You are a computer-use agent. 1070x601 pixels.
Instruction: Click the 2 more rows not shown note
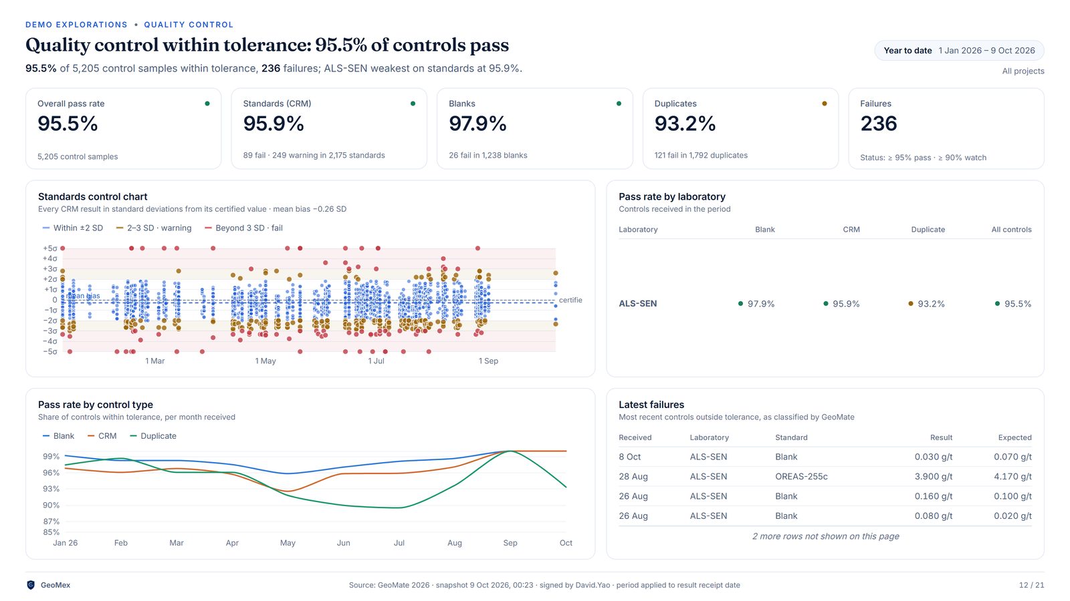coord(825,536)
